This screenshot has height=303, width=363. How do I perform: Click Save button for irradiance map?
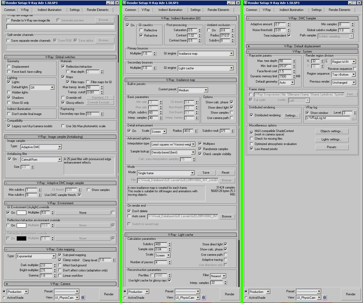pyautogui.click(x=206, y=173)
